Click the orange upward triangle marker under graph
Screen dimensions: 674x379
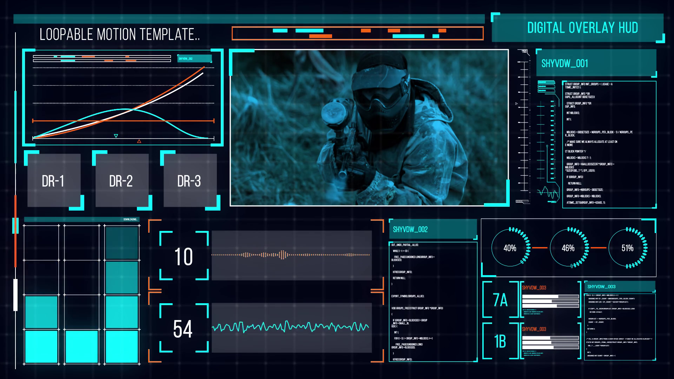(x=139, y=141)
